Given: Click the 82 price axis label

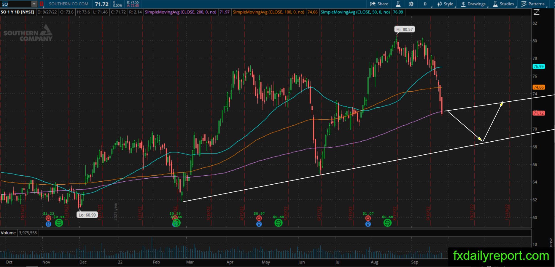Looking at the screenshot, I should pos(535,23).
